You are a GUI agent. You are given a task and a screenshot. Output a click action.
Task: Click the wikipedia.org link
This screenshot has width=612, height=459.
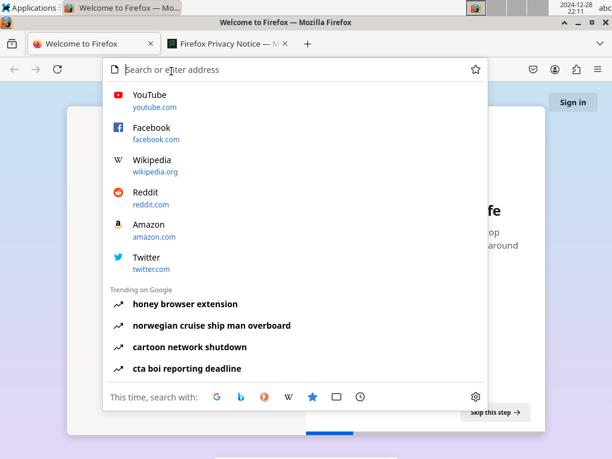pos(155,172)
